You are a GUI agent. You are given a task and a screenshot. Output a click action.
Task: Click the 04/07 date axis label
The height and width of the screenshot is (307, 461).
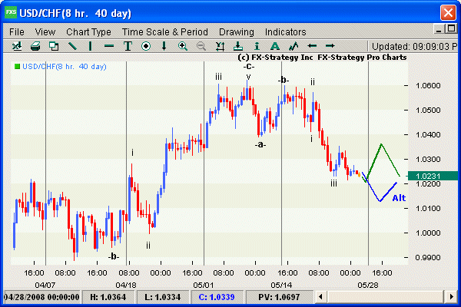45,285
